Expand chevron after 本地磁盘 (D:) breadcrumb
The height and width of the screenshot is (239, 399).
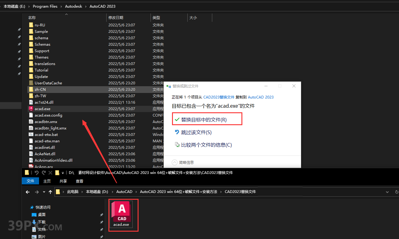pos(112,192)
